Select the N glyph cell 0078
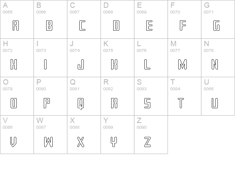This screenshot has height=172, width=235. click(218, 58)
